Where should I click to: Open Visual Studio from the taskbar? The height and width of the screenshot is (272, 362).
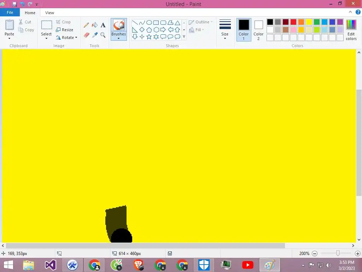coord(51,265)
